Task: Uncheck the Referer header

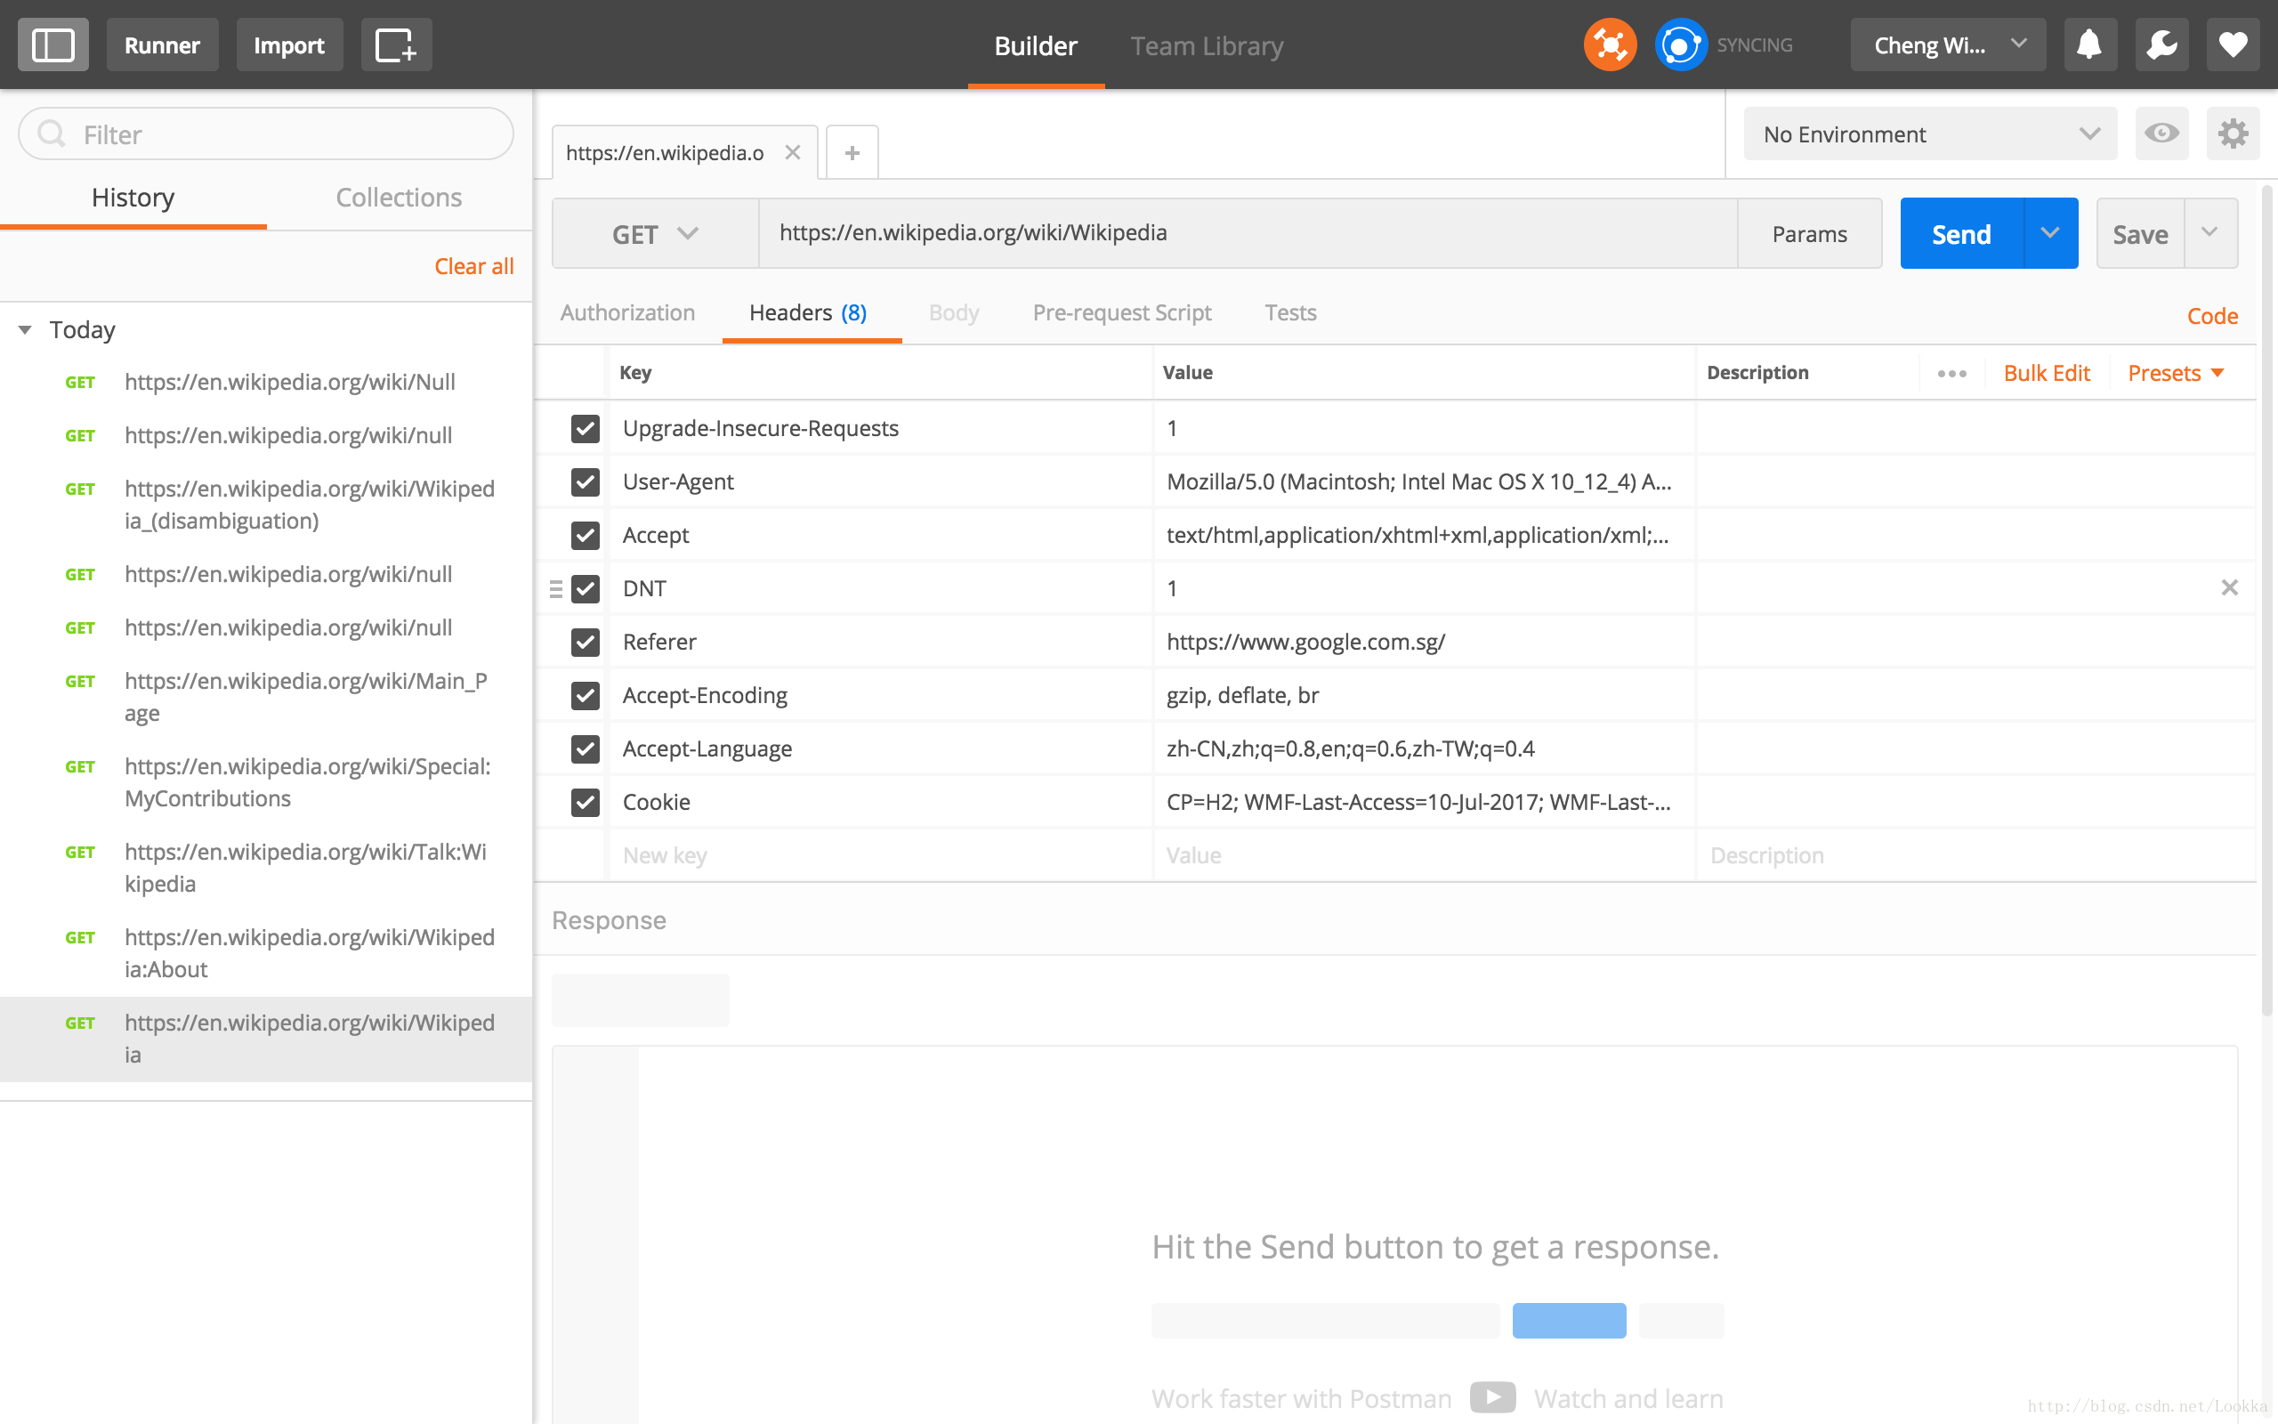Action: (x=586, y=643)
